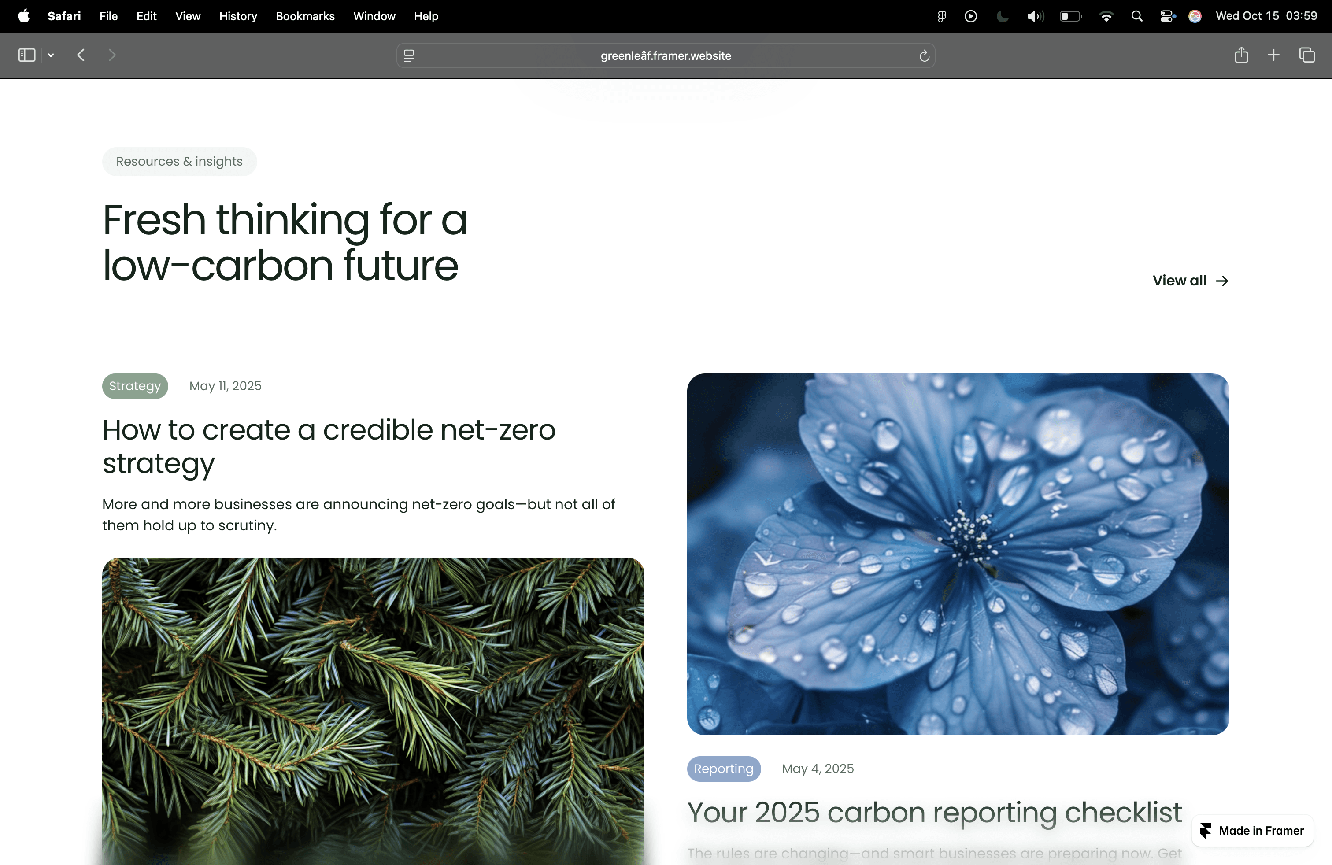Go back to the previous page
1332x865 pixels.
(81, 55)
